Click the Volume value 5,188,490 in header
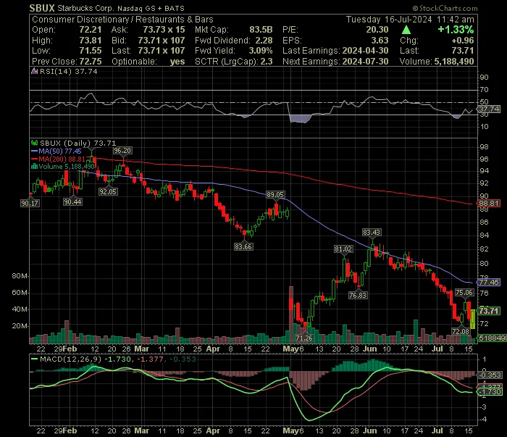 (x=454, y=62)
